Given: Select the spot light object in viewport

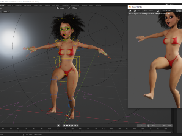Looking at the screenshot, I should coord(107,28).
